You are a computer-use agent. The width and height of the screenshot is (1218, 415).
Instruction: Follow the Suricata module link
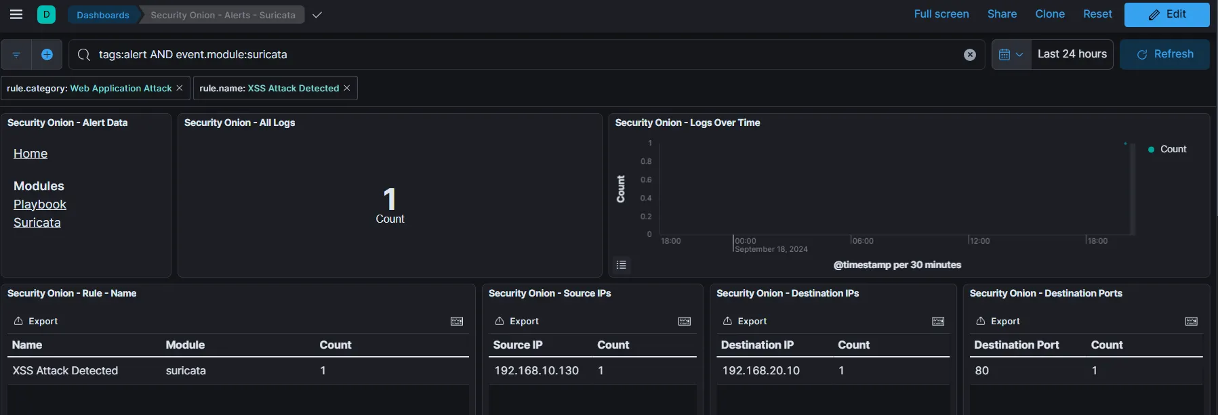(37, 223)
